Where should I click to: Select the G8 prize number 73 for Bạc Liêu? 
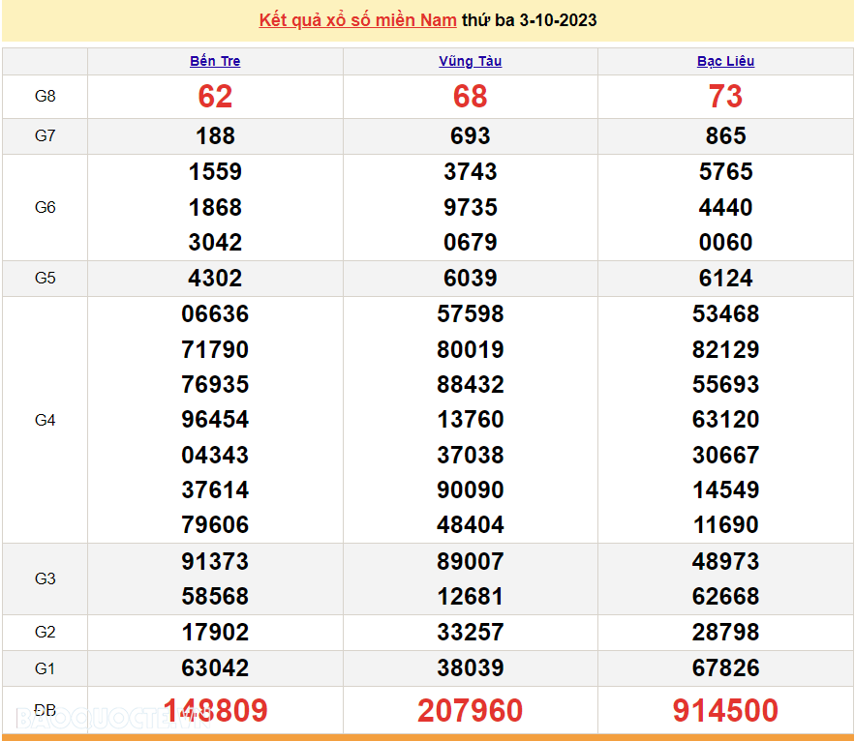725,97
